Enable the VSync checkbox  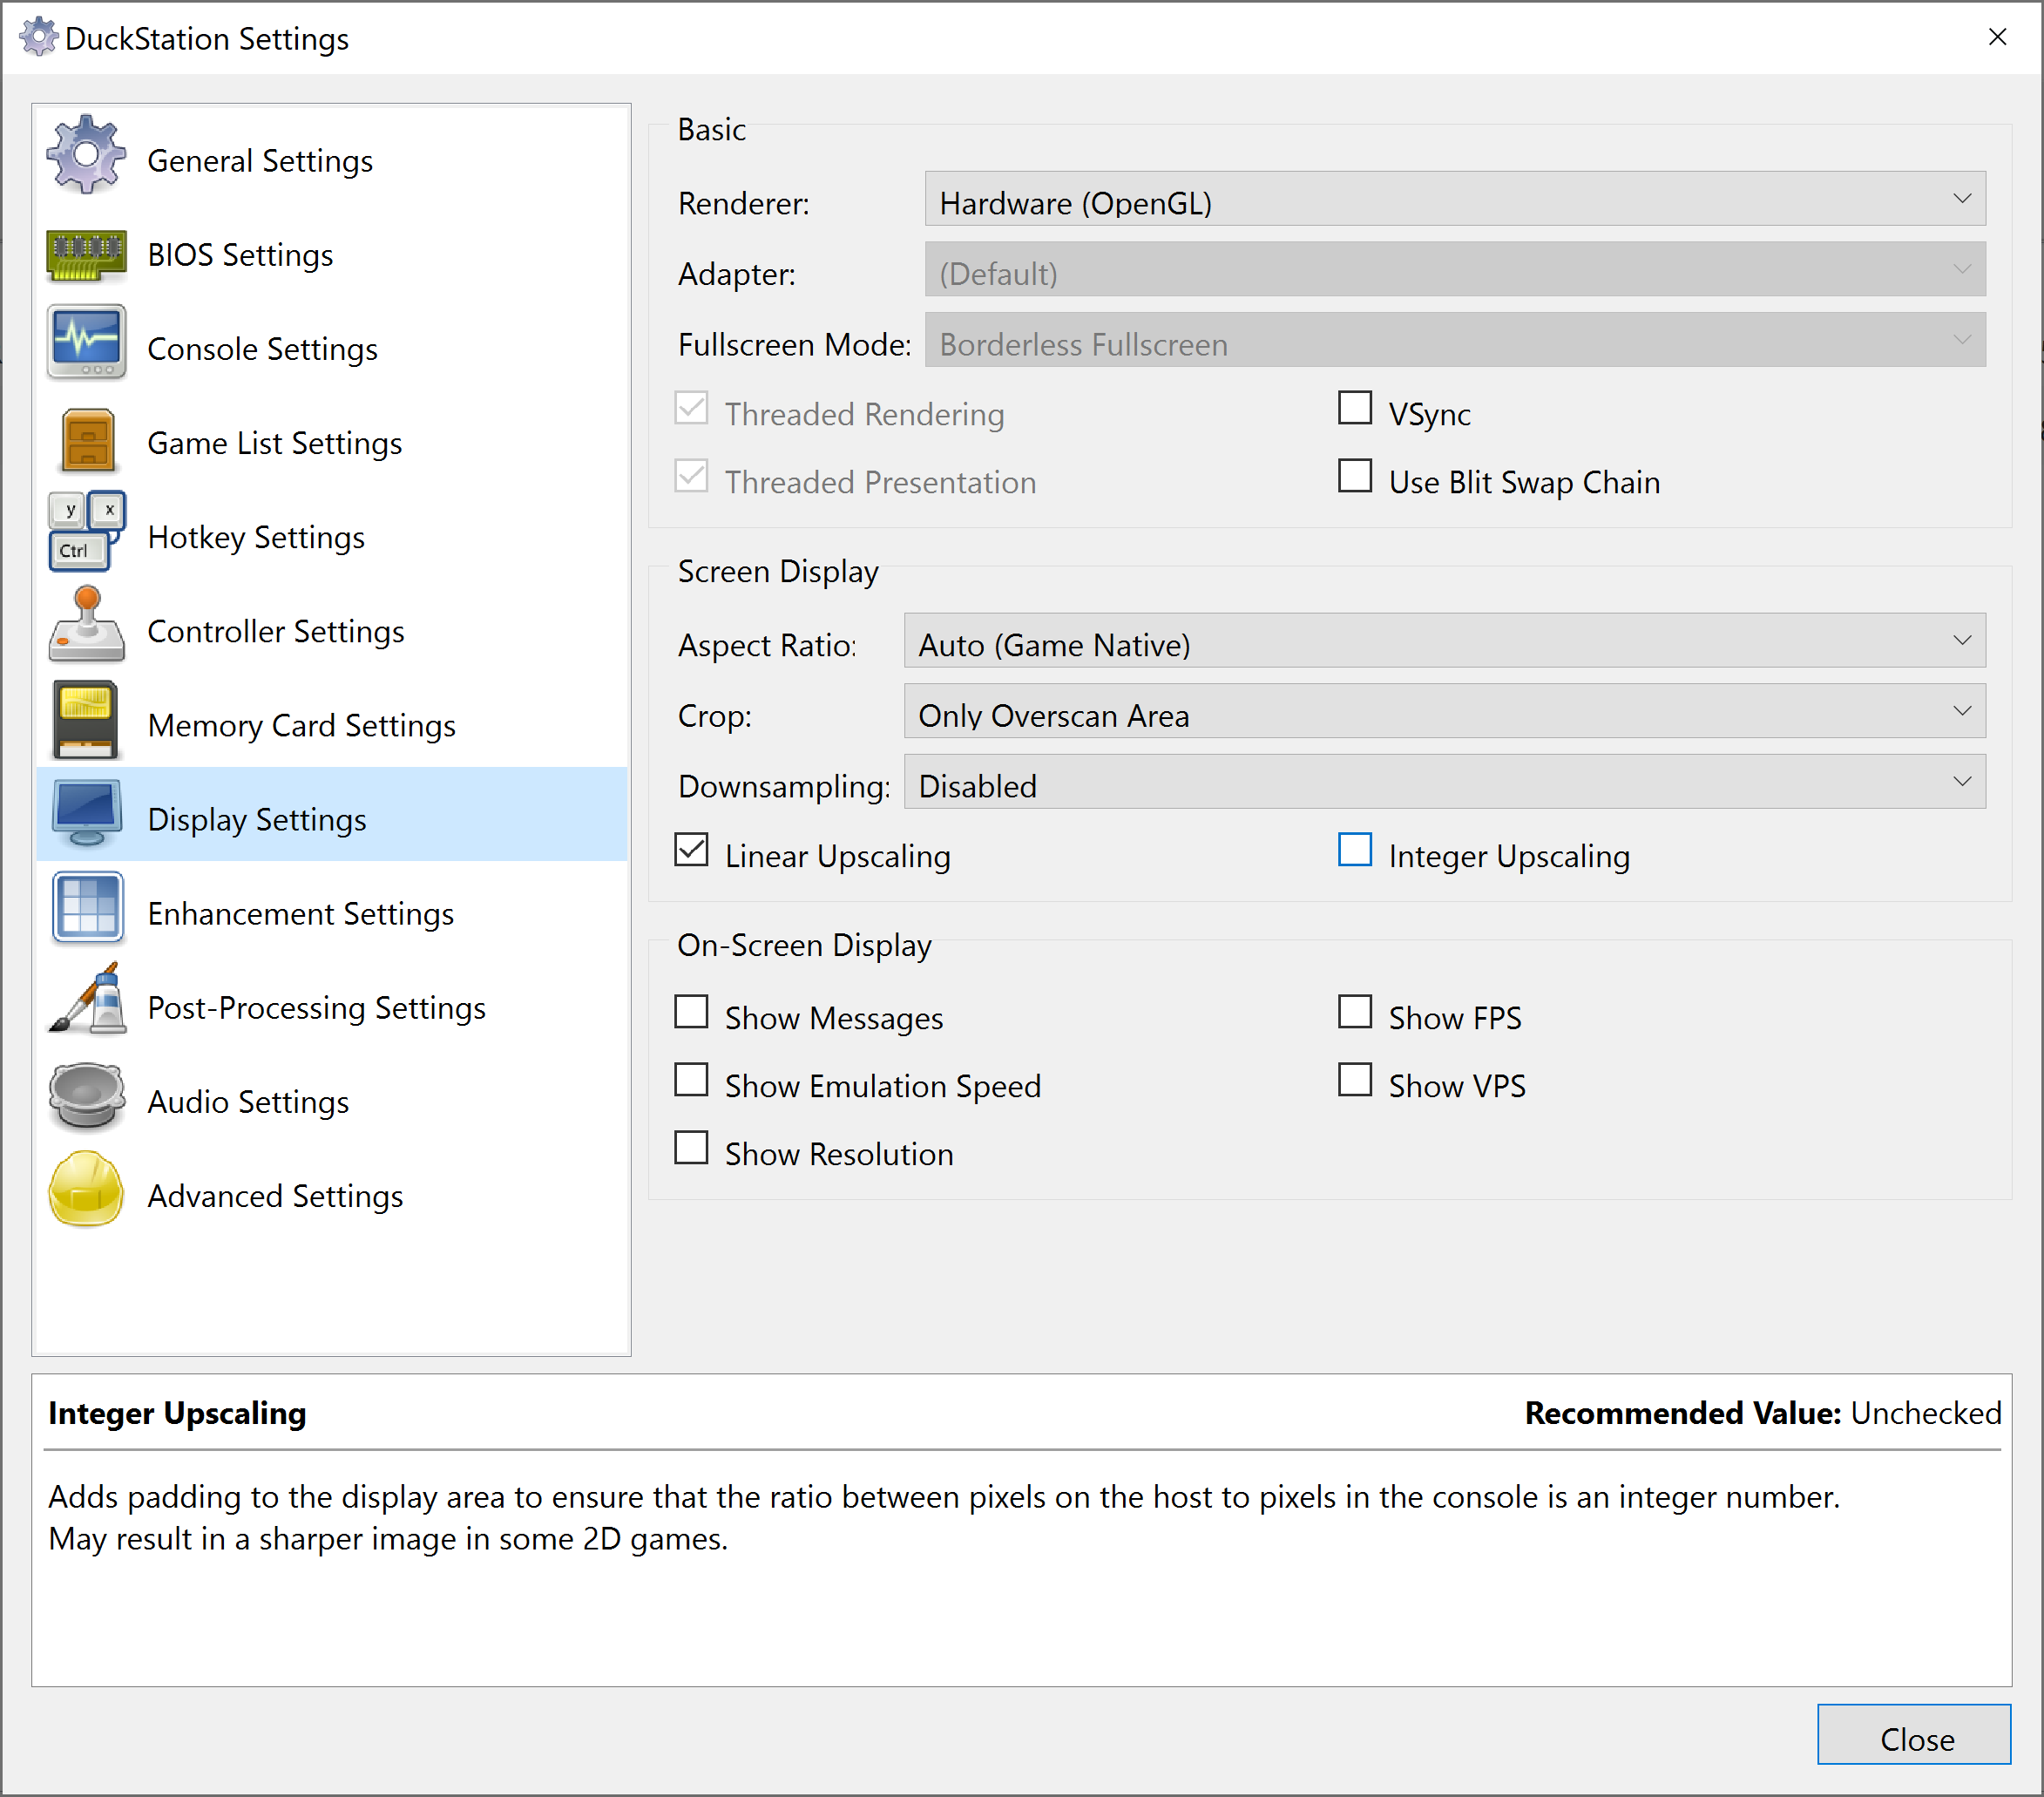point(1355,408)
